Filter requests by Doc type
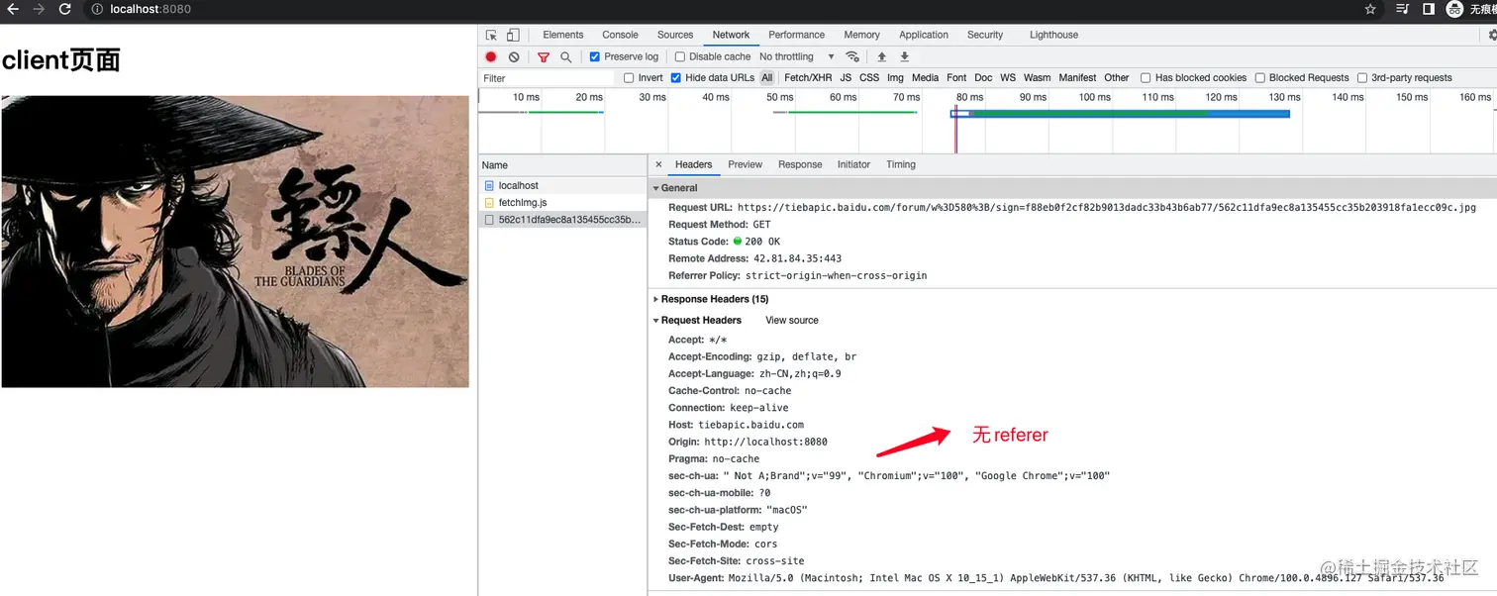Screen dimensions: 1497x596 (x=983, y=77)
